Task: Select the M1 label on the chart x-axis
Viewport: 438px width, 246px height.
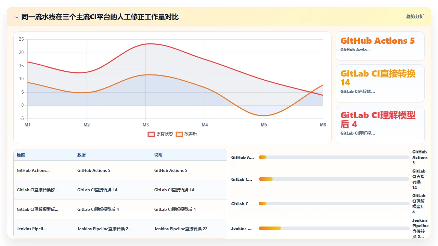Action: coord(27,125)
